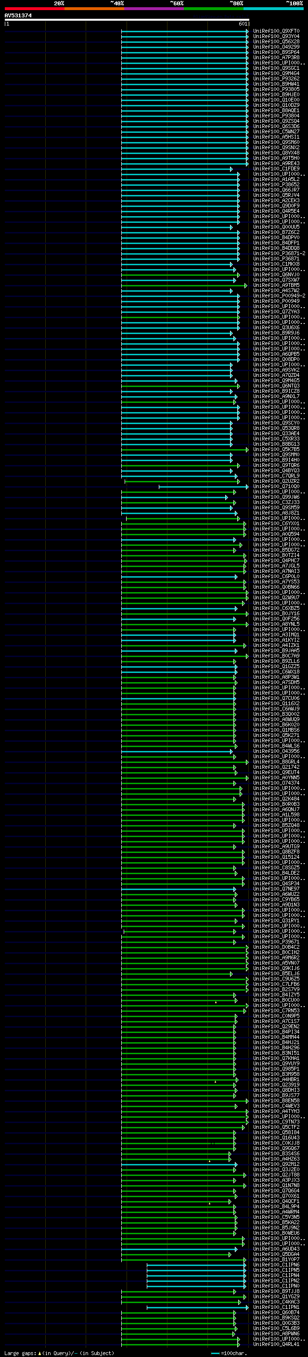Screen dimensions: 308x1357
Task: Click the =100char. scale legend
Action: 229,1353
